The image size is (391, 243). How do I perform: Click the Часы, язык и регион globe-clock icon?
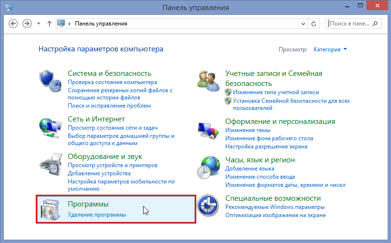point(208,168)
